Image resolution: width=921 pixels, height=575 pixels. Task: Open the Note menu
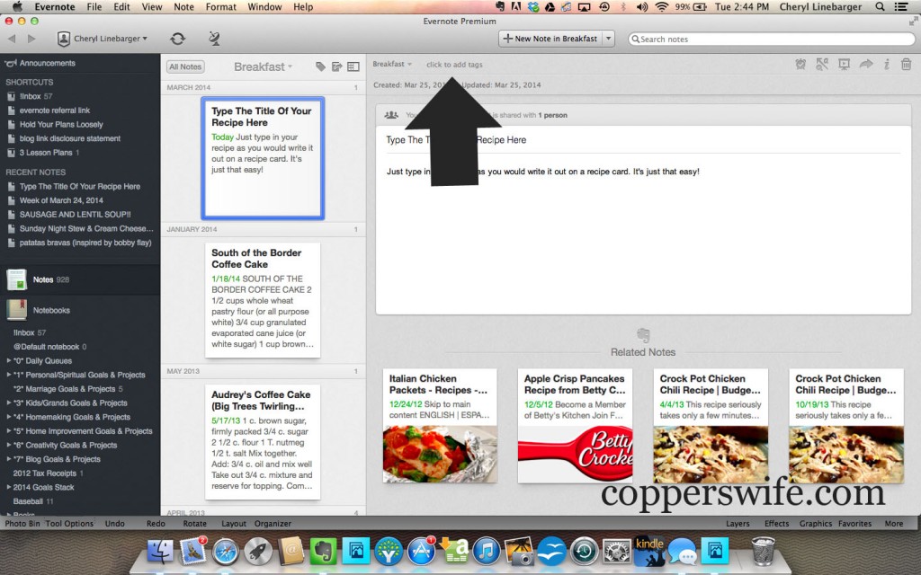tap(183, 7)
